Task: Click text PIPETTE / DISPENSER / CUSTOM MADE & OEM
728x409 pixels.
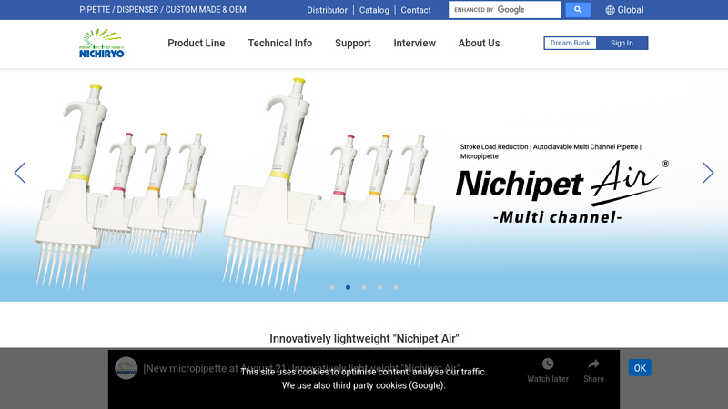Action: [163, 10]
